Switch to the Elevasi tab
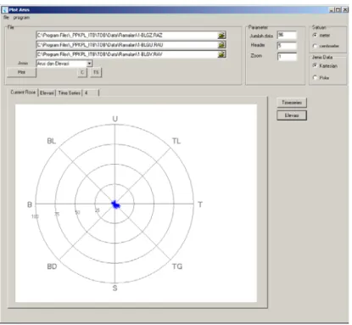 pos(47,92)
